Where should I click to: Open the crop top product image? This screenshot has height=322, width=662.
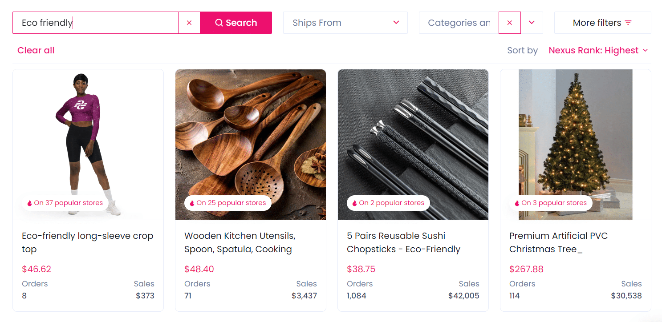pyautogui.click(x=88, y=133)
